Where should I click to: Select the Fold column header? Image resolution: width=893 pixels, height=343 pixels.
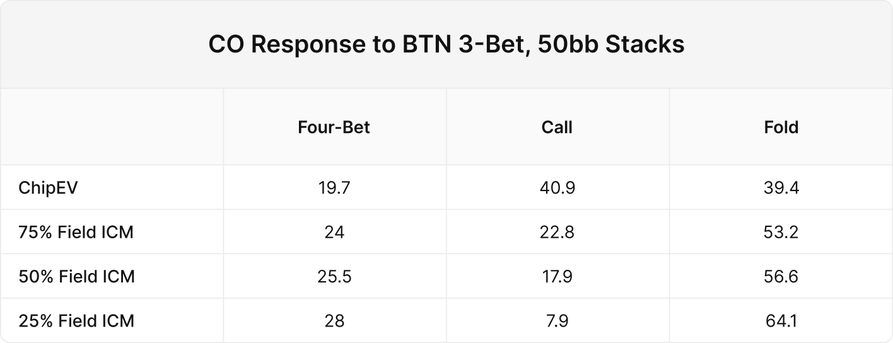(781, 127)
